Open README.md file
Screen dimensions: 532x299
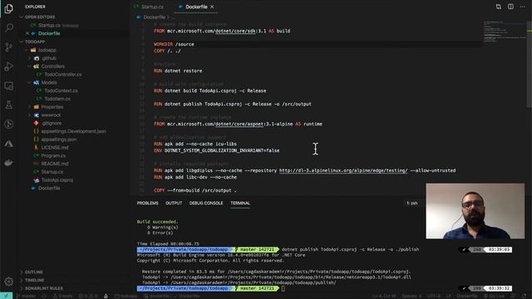pyautogui.click(x=54, y=164)
